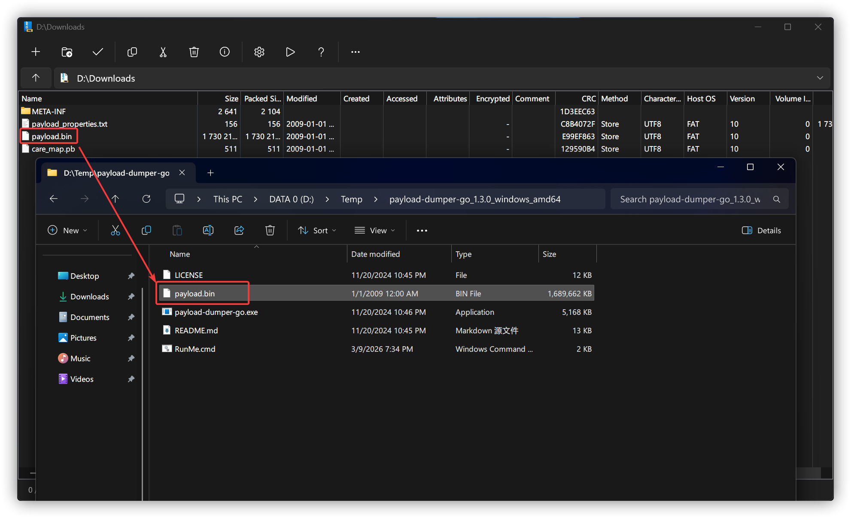851x518 pixels.
Task: Click the Rename icon in the Explorer toolbar
Action: click(x=208, y=231)
